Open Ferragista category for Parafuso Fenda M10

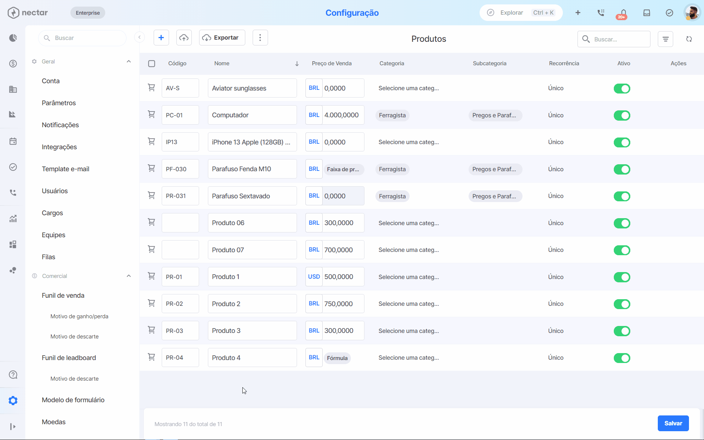(x=392, y=169)
